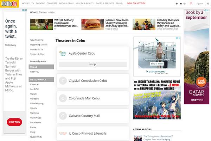This screenshot has height=141, width=211.
Task: Open the ticket icon in header
Action: pyautogui.click(x=177, y=4)
